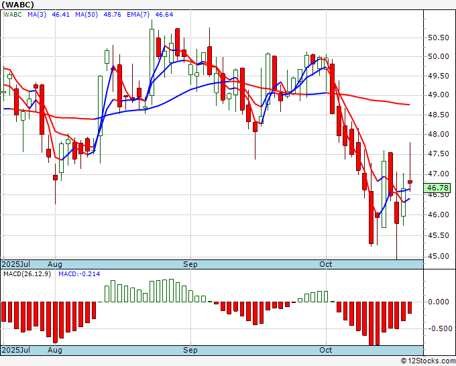Click the 2025Jul label on MACD axis

coord(16,350)
